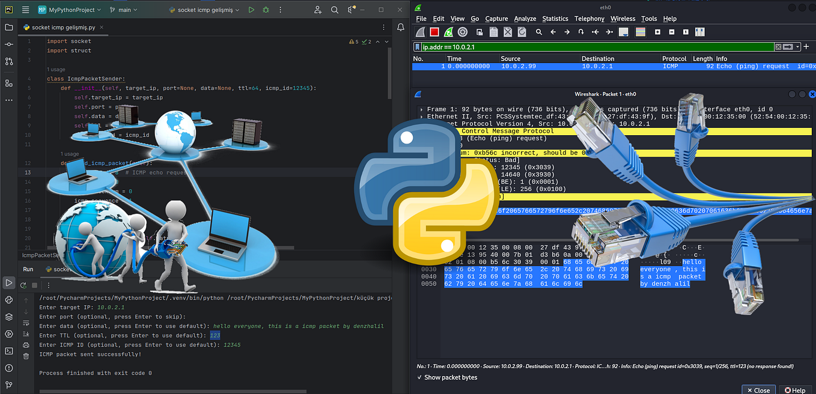Open Wireshark Statistics menu
The width and height of the screenshot is (816, 394).
(x=555, y=19)
